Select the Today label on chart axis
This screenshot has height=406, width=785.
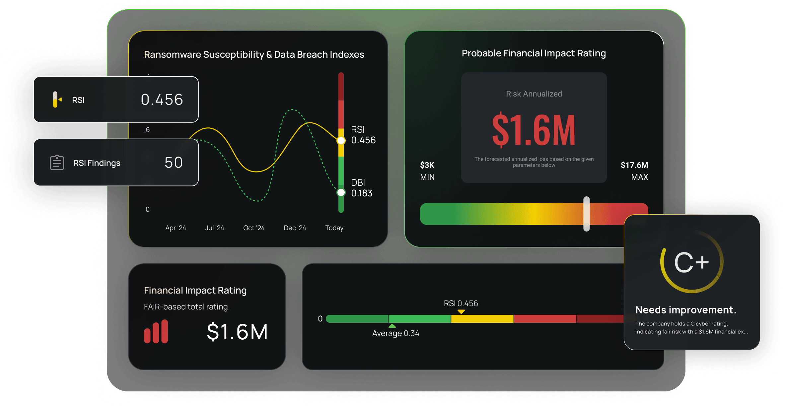pyautogui.click(x=334, y=228)
